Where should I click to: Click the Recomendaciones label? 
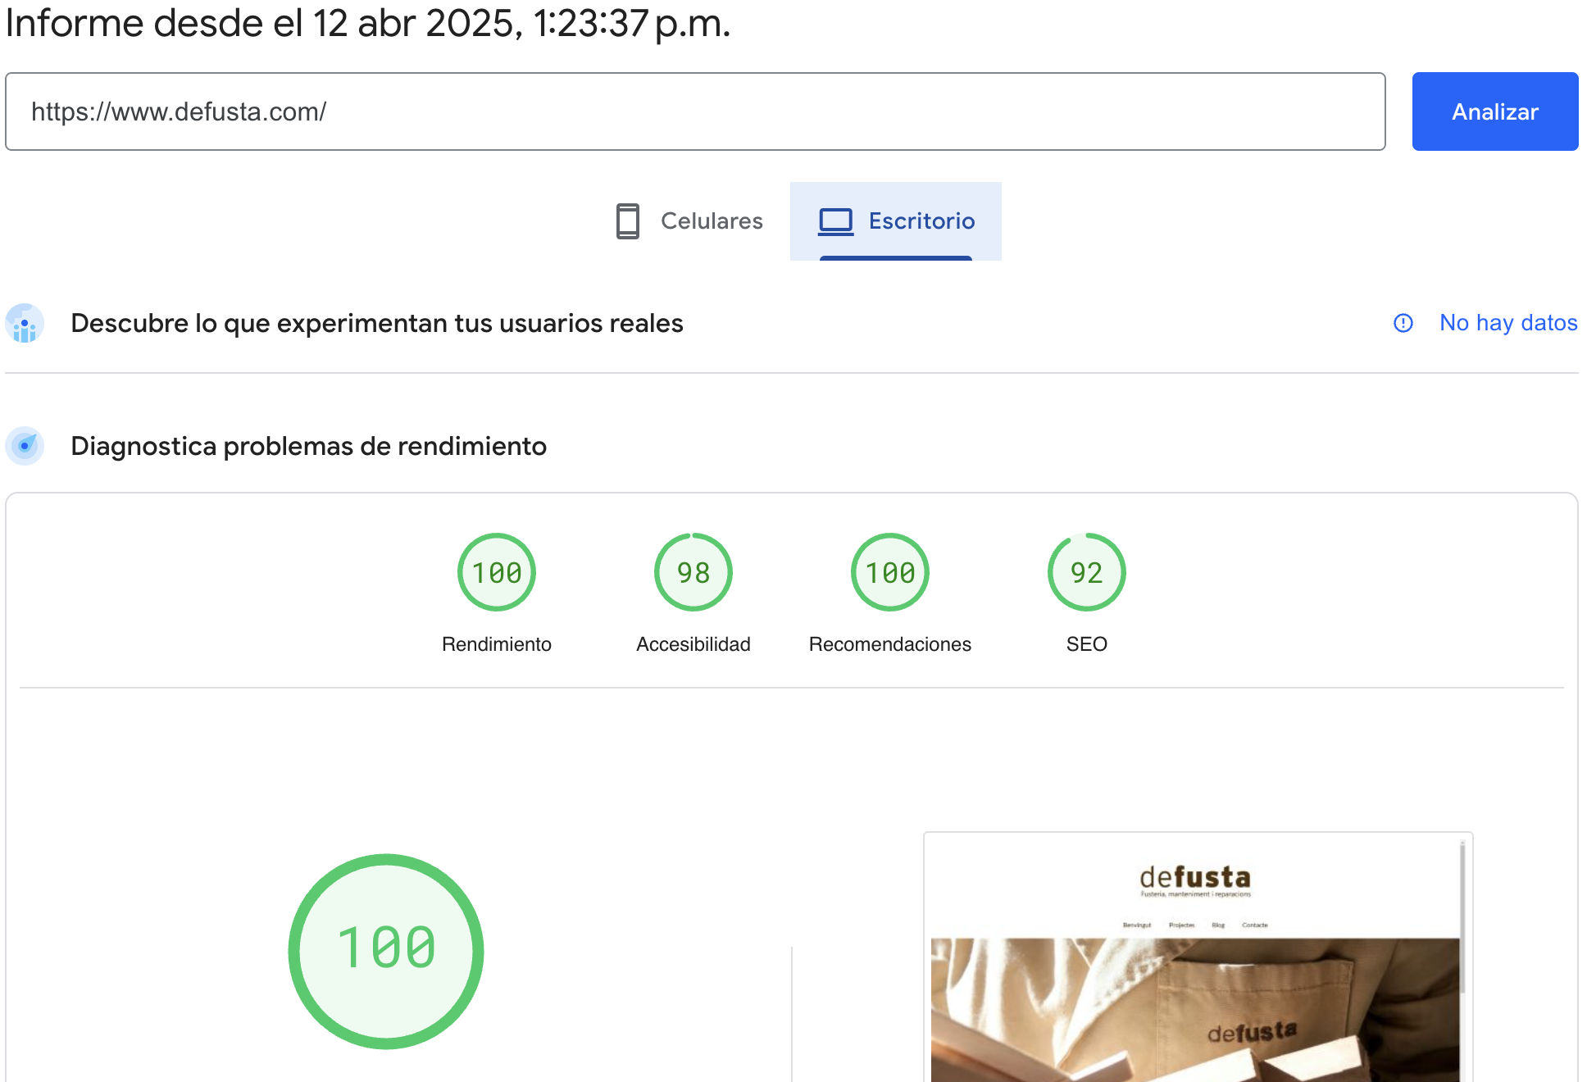[x=890, y=644]
